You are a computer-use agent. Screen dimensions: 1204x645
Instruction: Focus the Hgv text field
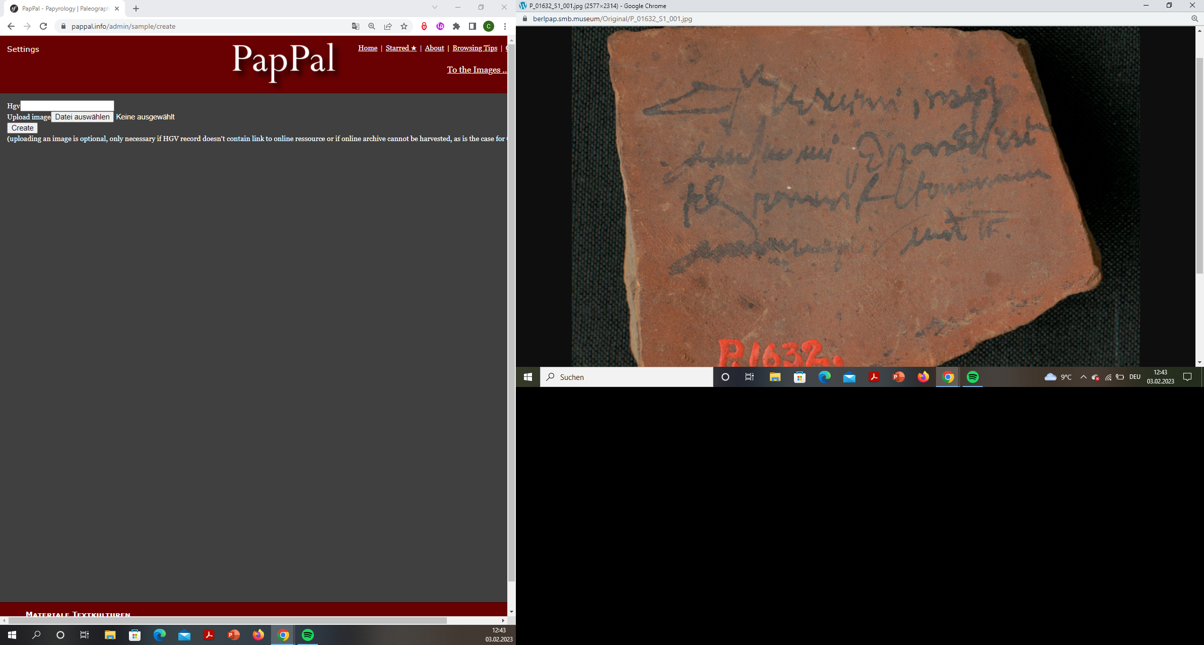(x=67, y=106)
